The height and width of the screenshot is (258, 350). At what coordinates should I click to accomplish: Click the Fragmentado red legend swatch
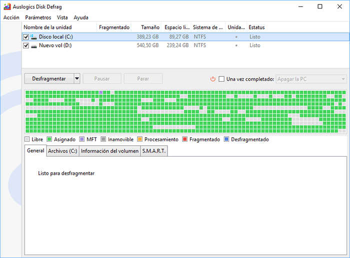coord(184,139)
